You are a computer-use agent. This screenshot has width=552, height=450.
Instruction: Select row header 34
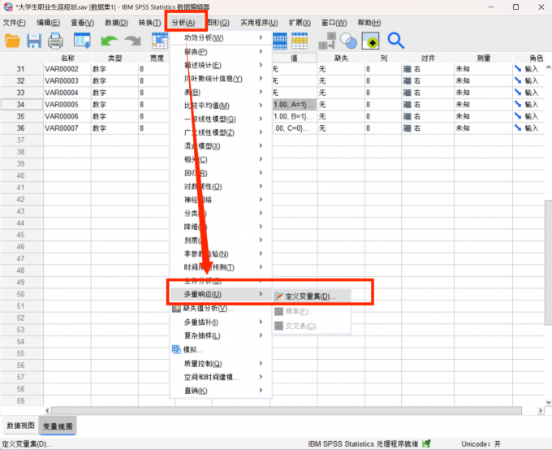click(21, 105)
